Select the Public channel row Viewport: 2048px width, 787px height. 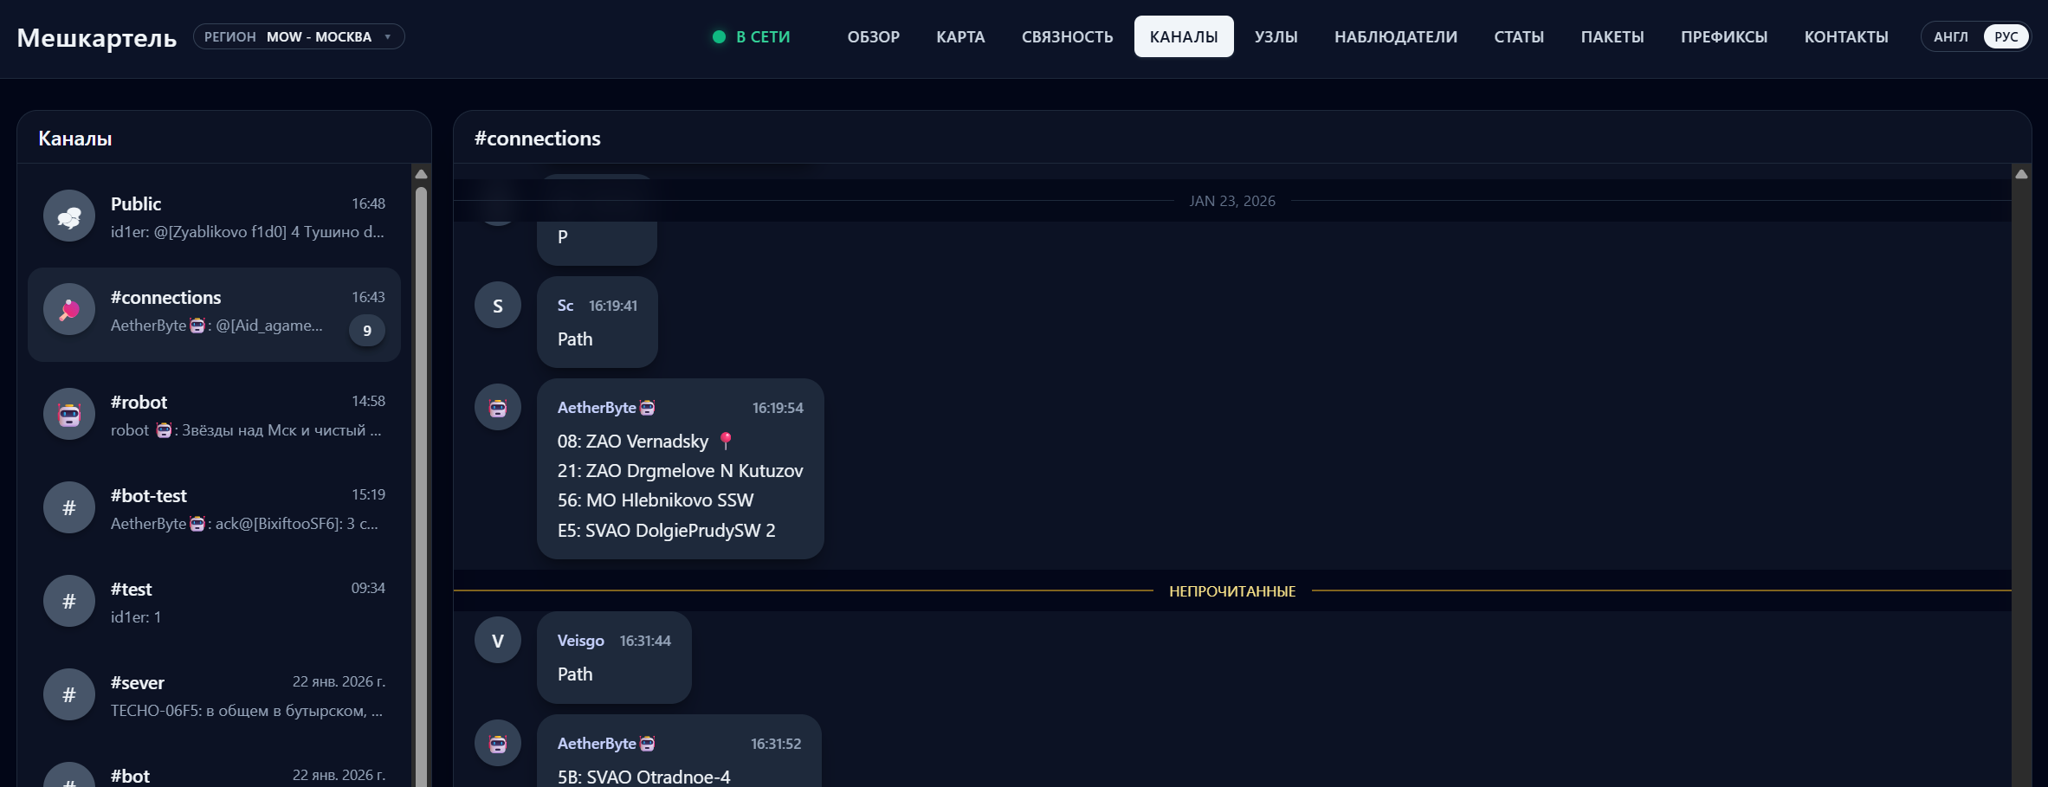(214, 216)
